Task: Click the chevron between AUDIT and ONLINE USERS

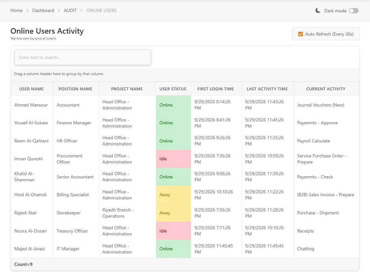Action: pos(81,10)
